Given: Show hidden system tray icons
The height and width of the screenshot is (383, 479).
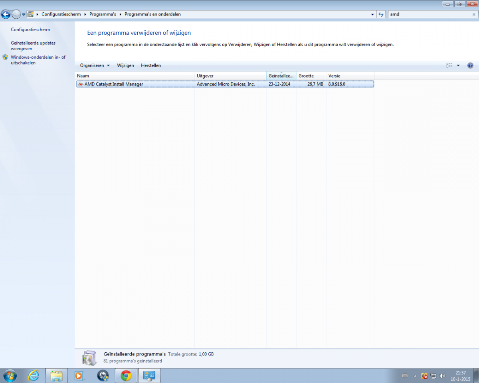Looking at the screenshot, I should pos(415,376).
